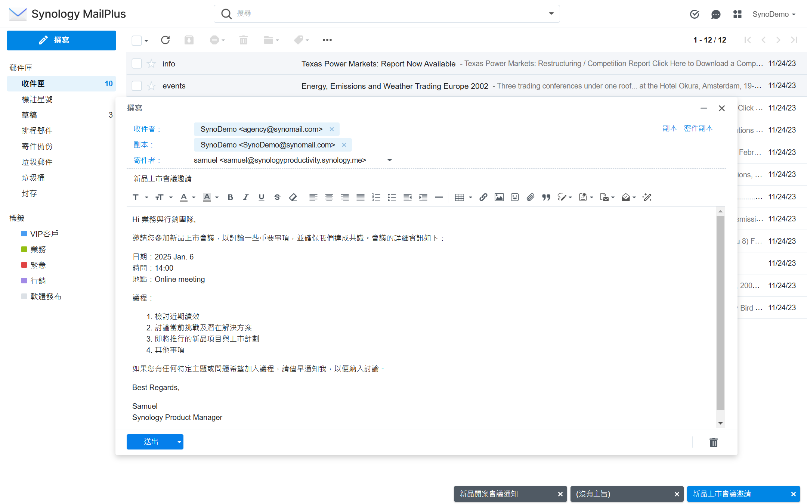Tick the select-all checkbox in mail toolbar
Image resolution: width=807 pixels, height=504 pixels.
[137, 40]
